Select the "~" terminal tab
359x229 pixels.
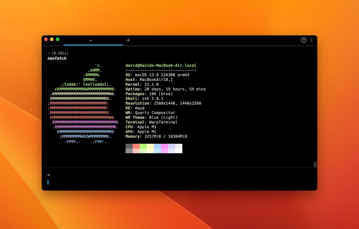[91, 40]
